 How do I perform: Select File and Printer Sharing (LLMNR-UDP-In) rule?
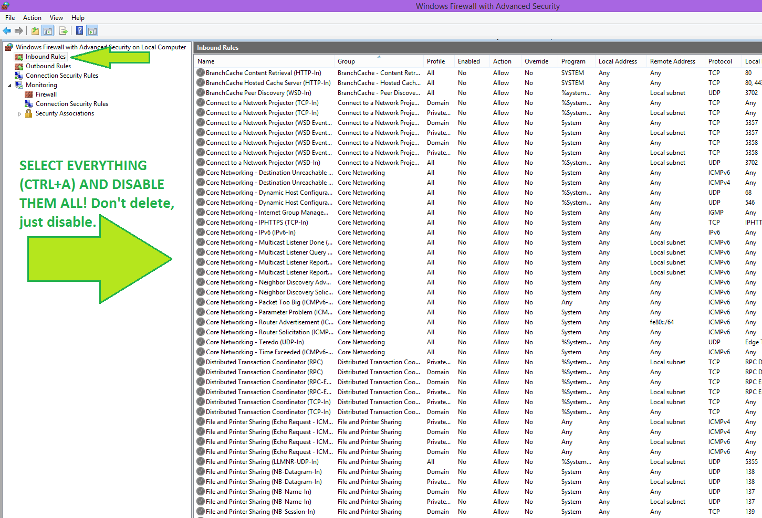click(x=262, y=462)
